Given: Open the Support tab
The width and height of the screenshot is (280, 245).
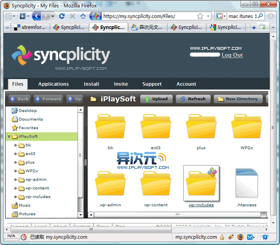Looking at the screenshot, I should [x=152, y=84].
